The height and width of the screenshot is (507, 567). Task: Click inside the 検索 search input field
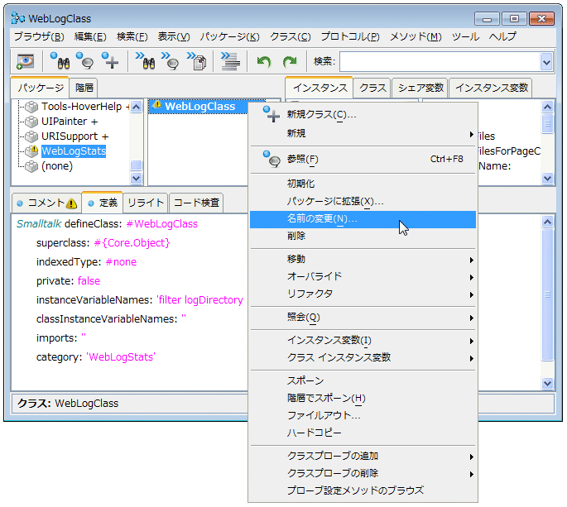(439, 61)
